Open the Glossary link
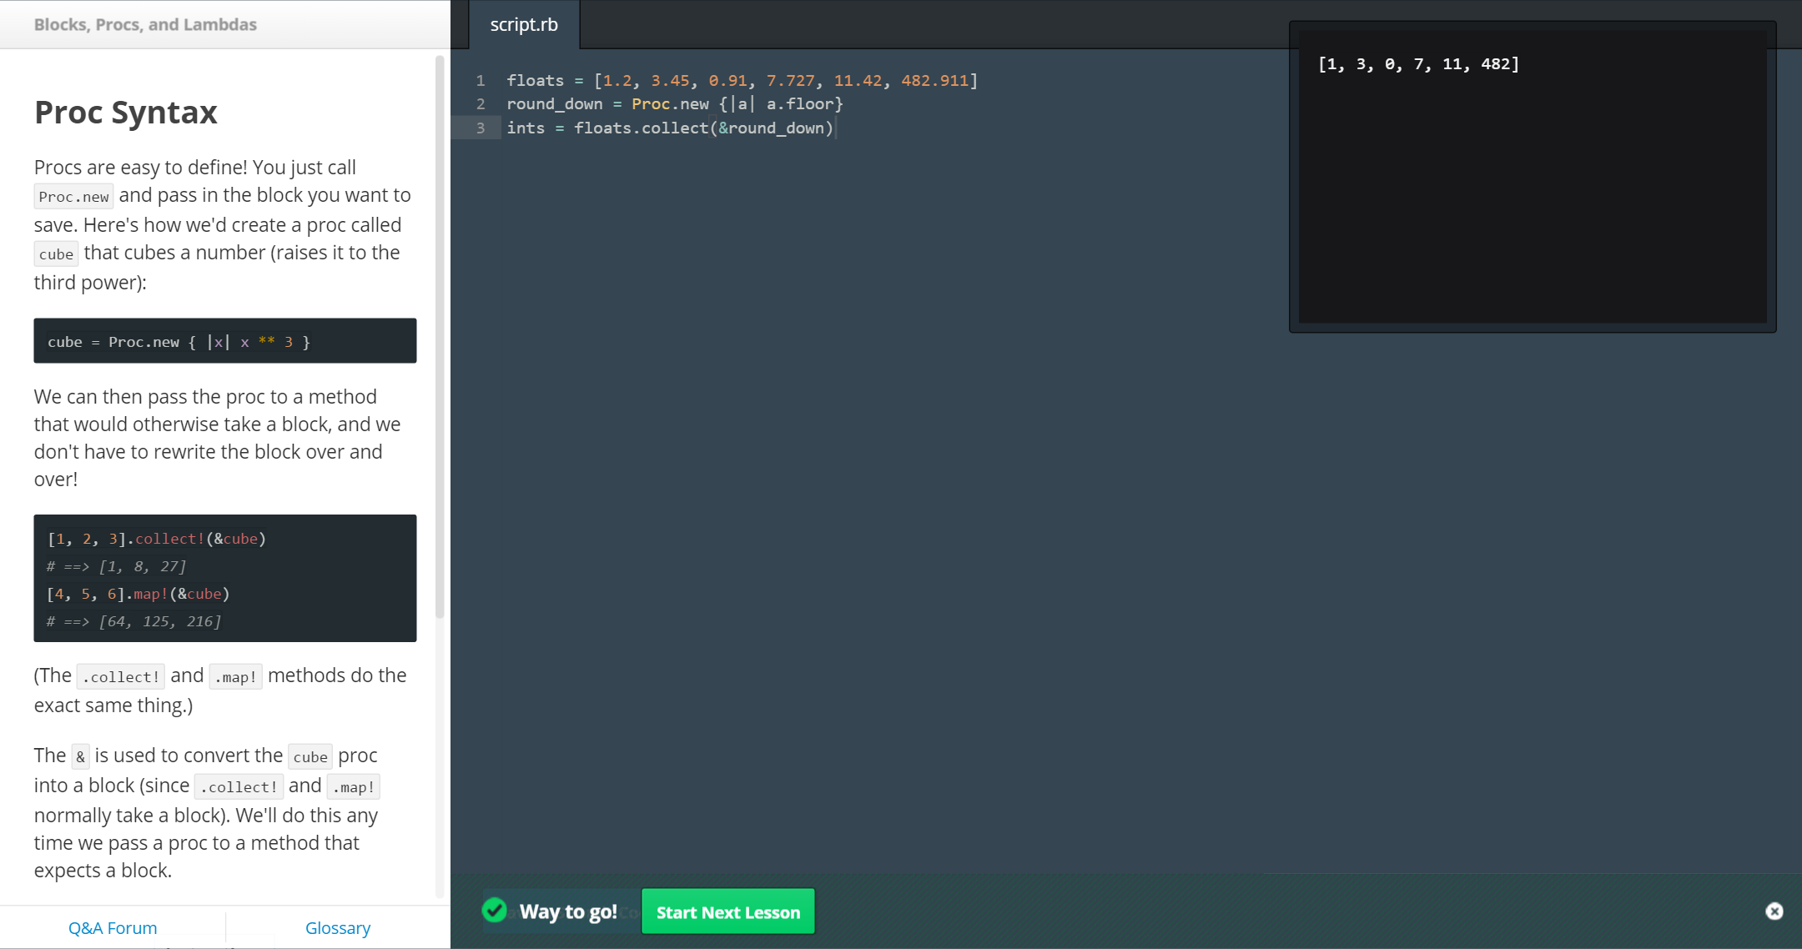Viewport: 1802px width, 949px height. 337,927
